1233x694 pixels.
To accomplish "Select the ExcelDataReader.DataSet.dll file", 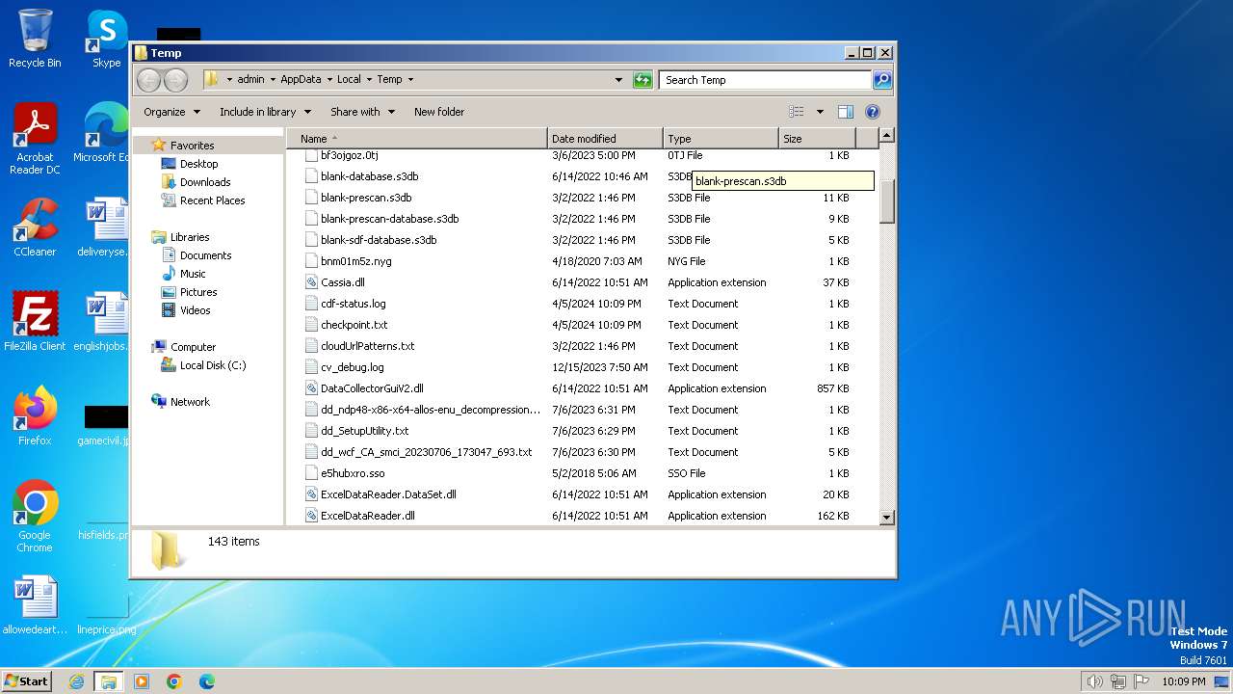I will click(x=388, y=494).
